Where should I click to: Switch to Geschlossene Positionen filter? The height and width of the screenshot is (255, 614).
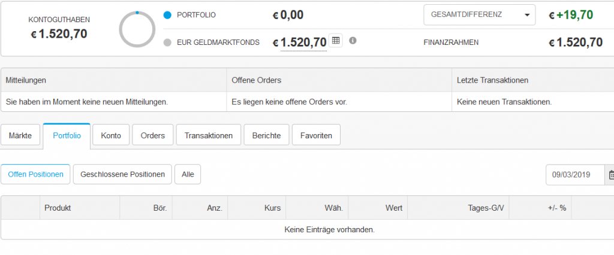[122, 174]
